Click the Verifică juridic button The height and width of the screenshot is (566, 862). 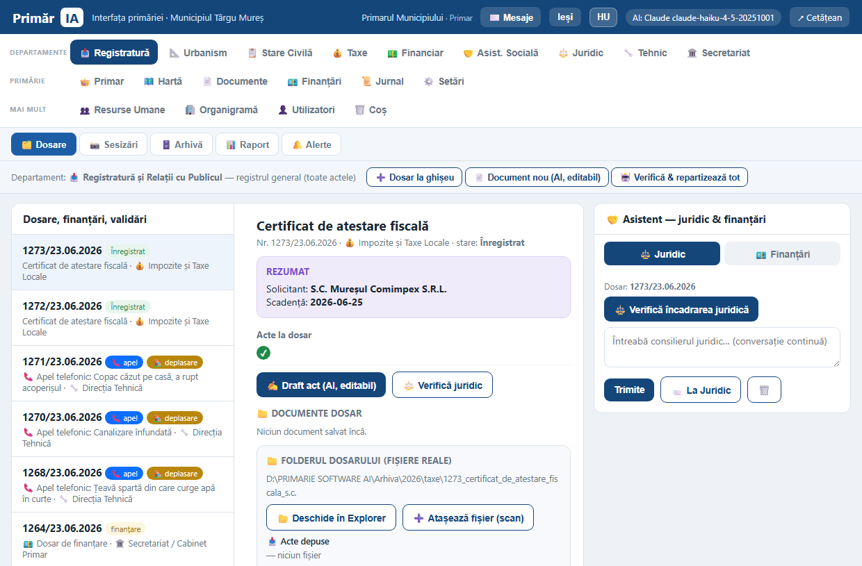(442, 385)
